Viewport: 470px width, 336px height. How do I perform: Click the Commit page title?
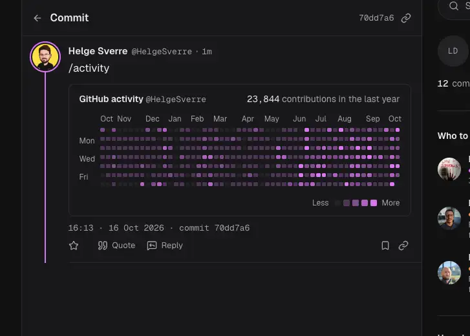pos(69,17)
